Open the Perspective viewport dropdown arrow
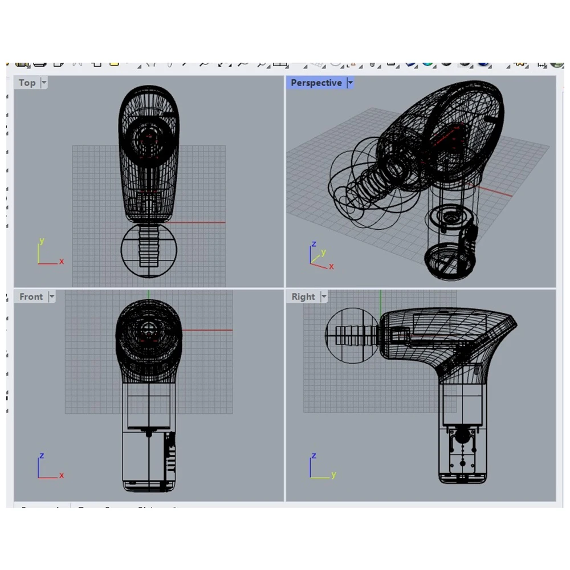570x570 pixels. pyautogui.click(x=351, y=83)
